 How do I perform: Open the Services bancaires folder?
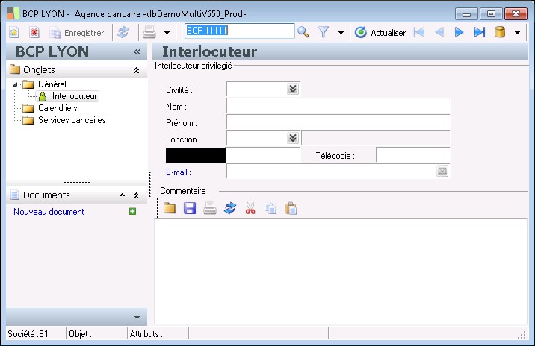[x=64, y=120]
